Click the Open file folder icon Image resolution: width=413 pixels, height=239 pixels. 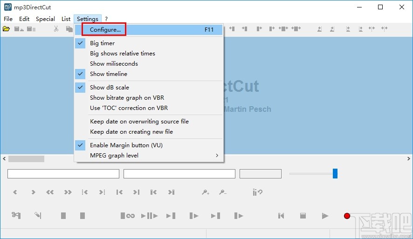(x=7, y=29)
